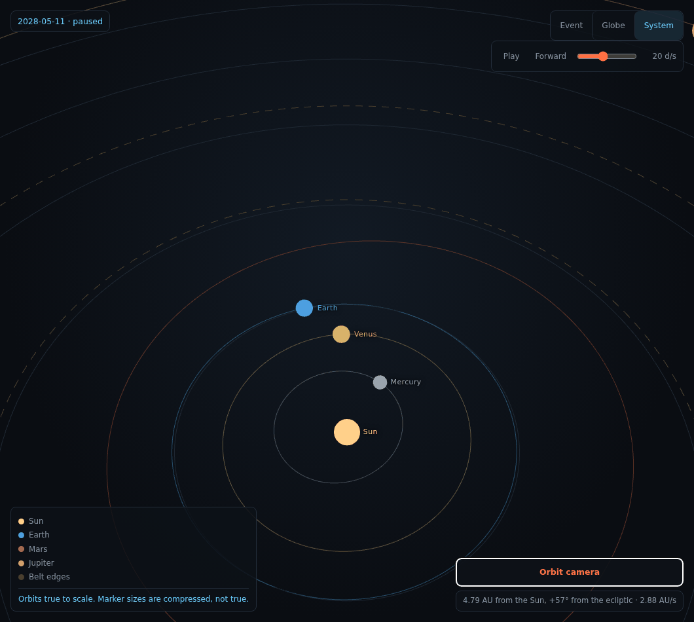Click the '4.79 AU from the Sun' status
The width and height of the screenshot is (694, 622).
tap(569, 601)
